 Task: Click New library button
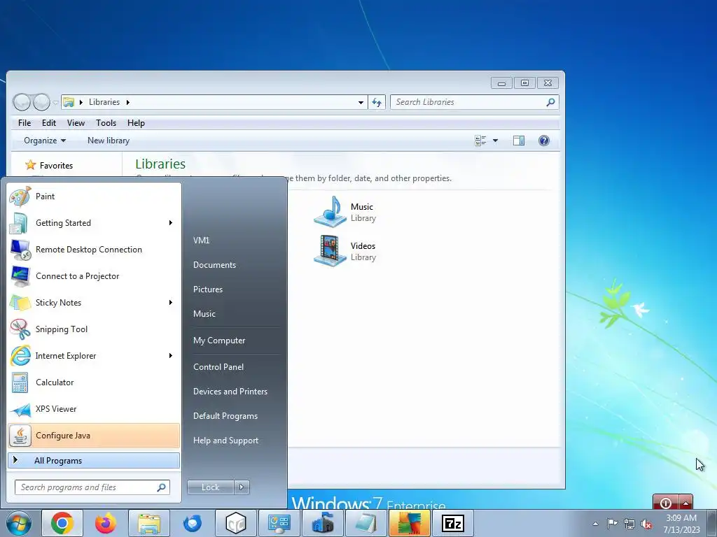(x=109, y=141)
